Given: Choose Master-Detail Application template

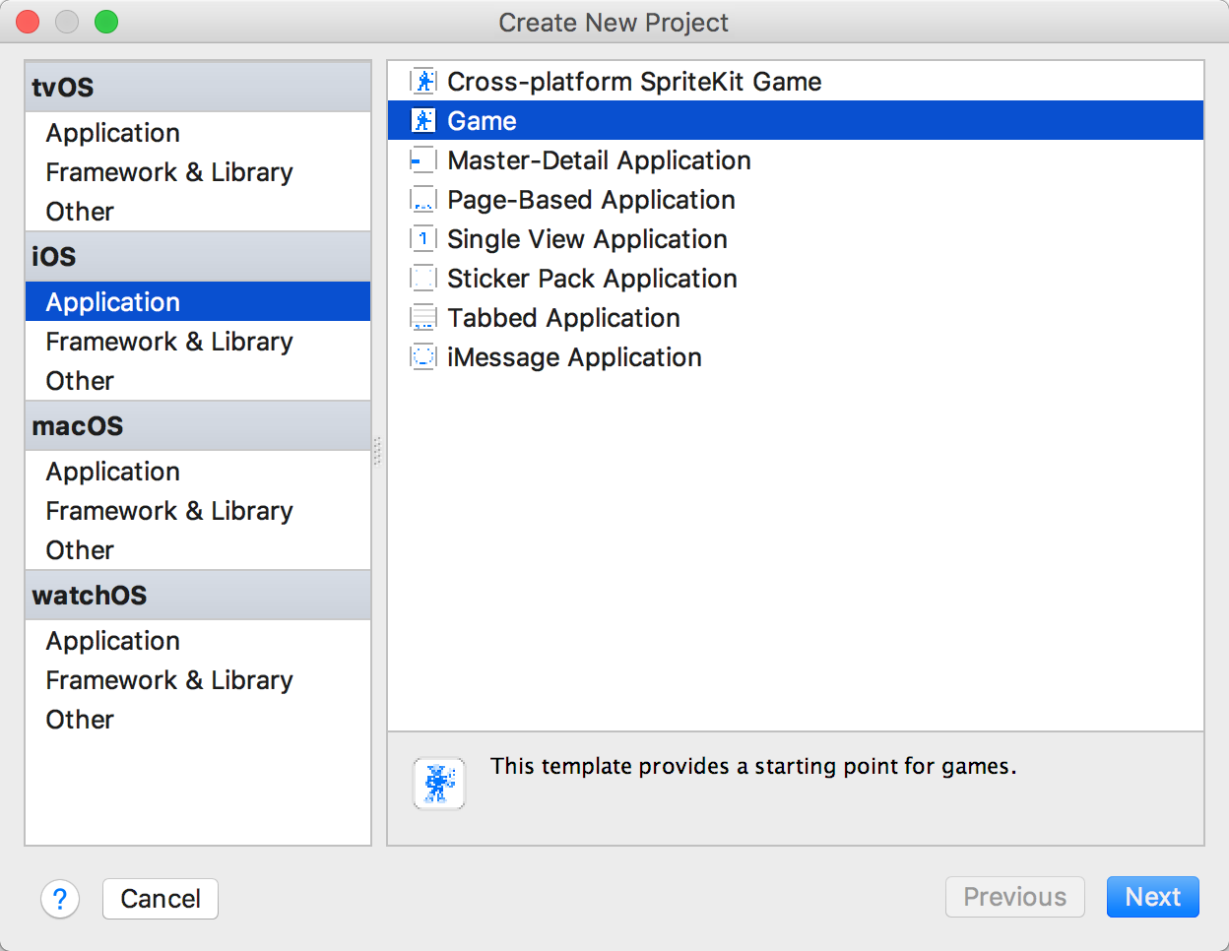Looking at the screenshot, I should pos(796,159).
